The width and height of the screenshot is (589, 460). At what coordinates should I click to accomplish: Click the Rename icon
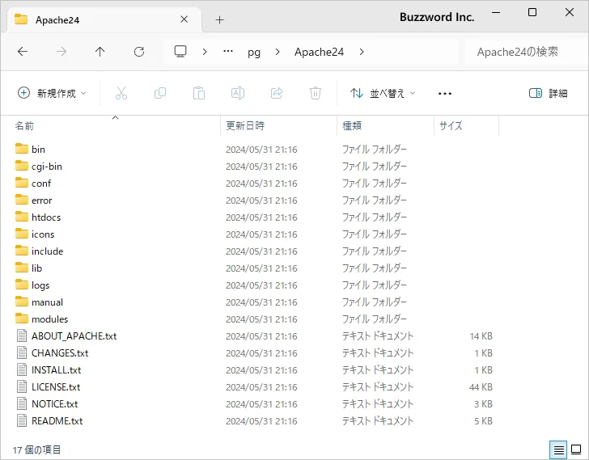click(x=238, y=93)
